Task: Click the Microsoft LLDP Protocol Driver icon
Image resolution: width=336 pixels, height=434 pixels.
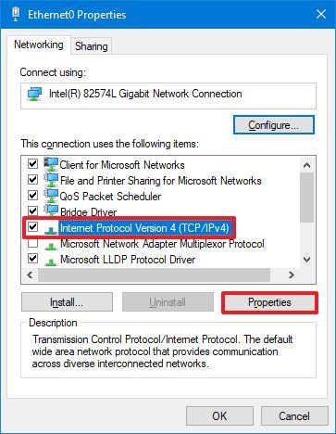Action: coord(51,261)
